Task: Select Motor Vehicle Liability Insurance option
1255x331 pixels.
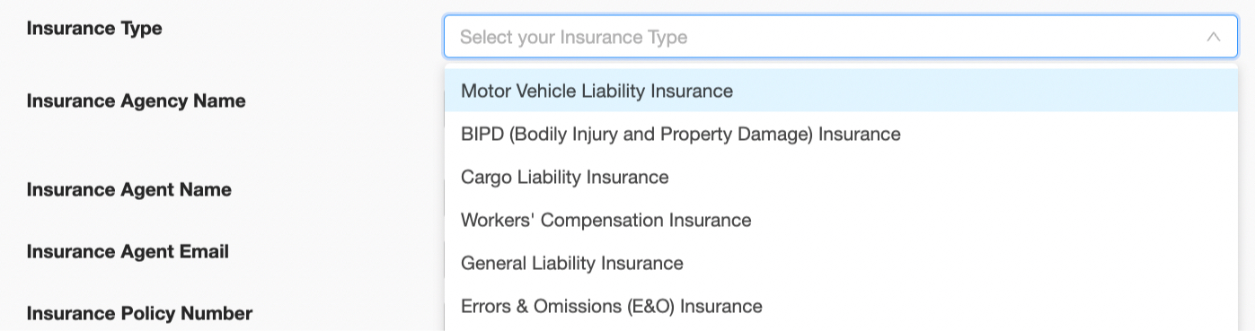Action: [841, 91]
